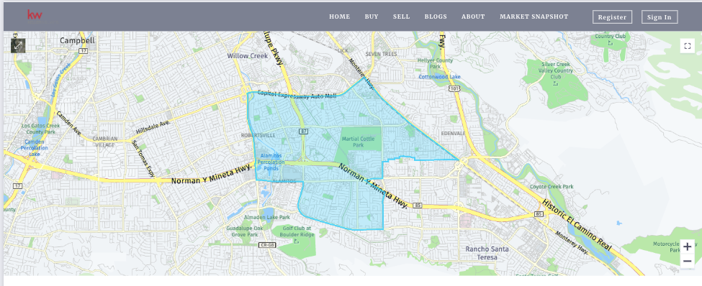Click the Silver Creek Valley Country Club label

(x=557, y=70)
